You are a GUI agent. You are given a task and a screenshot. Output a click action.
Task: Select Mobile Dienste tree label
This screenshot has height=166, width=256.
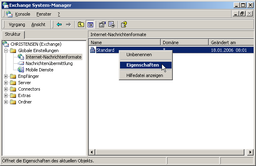[x=39, y=70]
